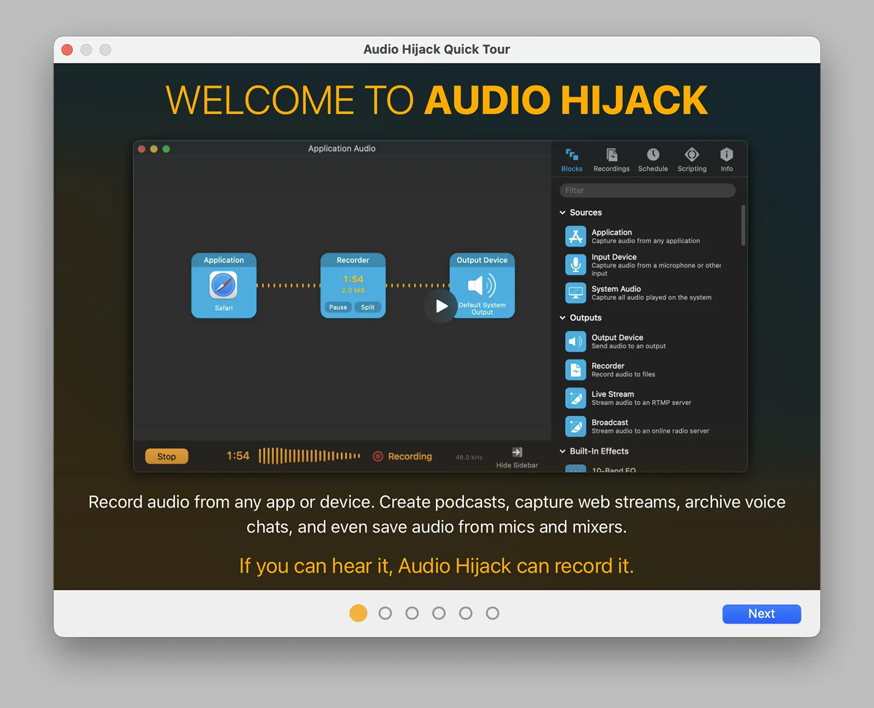Play the quick tour video
874x708 pixels.
coord(441,306)
